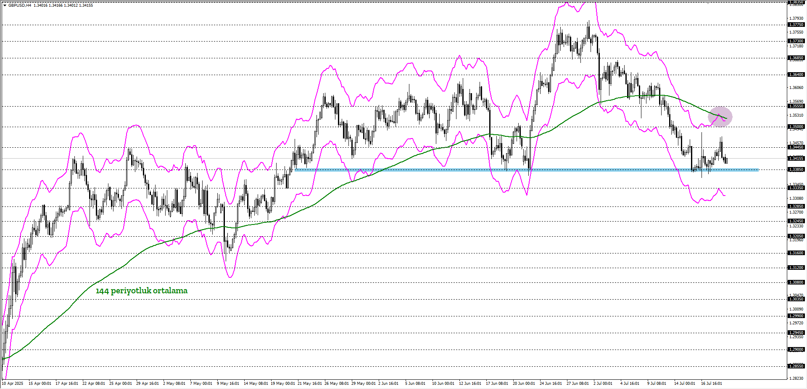
Task: Click the 9 Jul 08:01 time axis label
Action: pos(657,384)
